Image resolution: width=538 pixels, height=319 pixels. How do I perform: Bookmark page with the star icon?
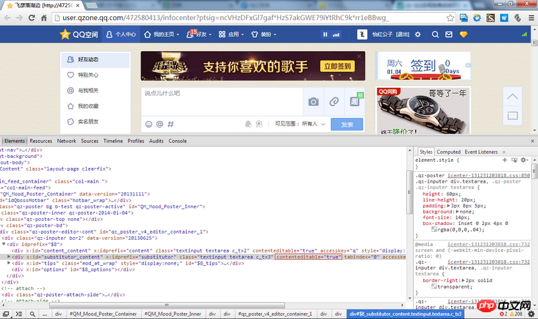pyautogui.click(x=450, y=18)
